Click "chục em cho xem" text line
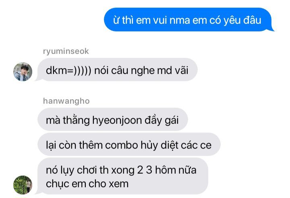Viewport: 290px width, 198px height. pos(87,184)
